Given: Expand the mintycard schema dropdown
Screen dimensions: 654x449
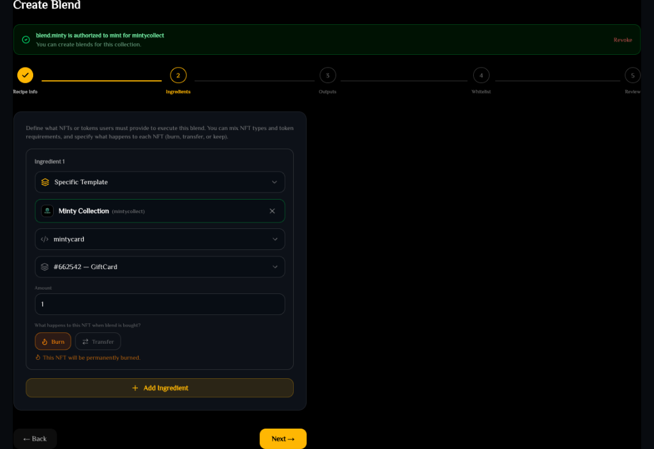Looking at the screenshot, I should tap(160, 239).
